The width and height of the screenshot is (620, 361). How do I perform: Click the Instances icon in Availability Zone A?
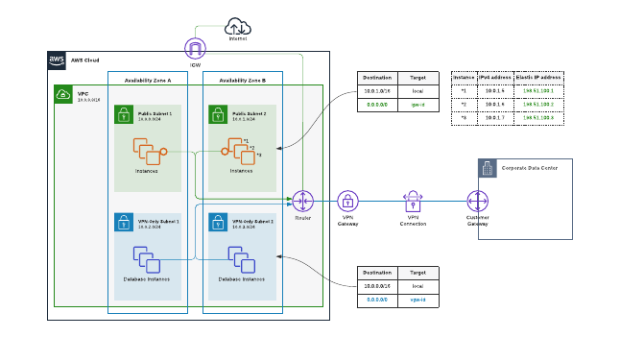point(150,152)
